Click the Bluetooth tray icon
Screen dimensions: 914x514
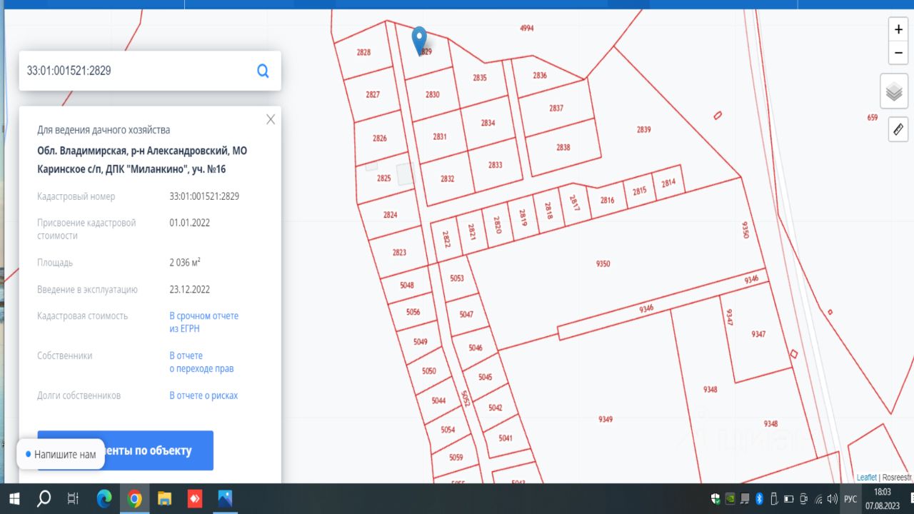[760, 498]
